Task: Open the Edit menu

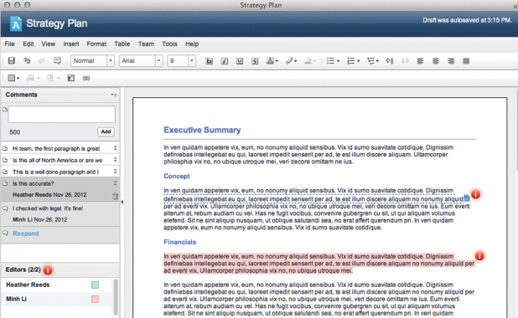Action: (28, 44)
